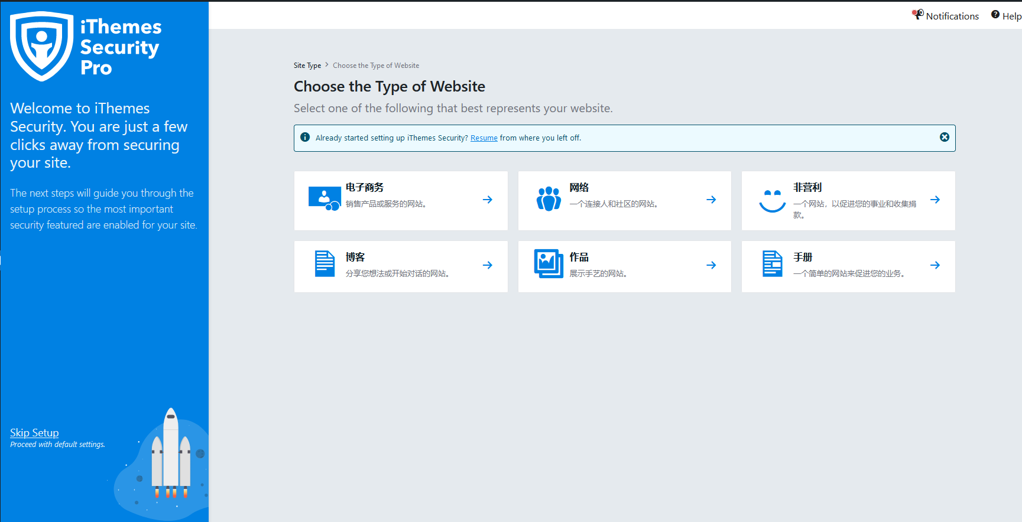Click the info icon in the notice
The image size is (1022, 522).
305,137
